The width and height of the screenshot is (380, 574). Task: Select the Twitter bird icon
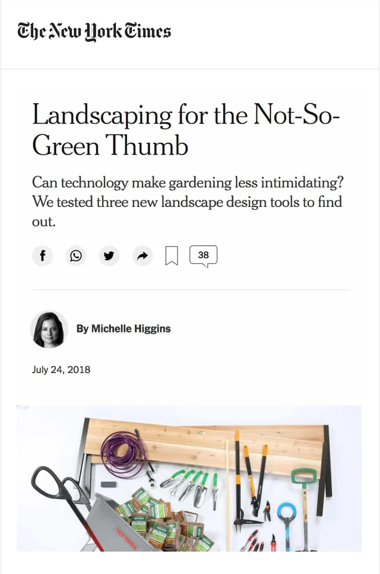109,256
